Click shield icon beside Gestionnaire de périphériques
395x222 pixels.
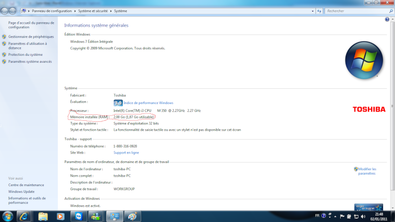click(x=4, y=37)
